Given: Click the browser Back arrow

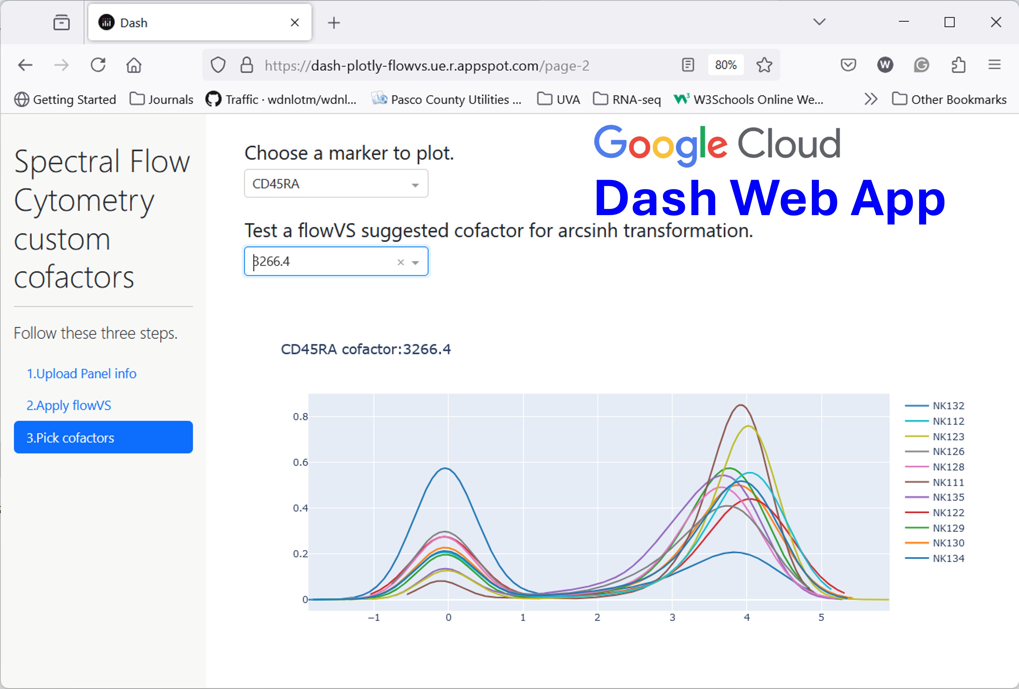Looking at the screenshot, I should (25, 65).
